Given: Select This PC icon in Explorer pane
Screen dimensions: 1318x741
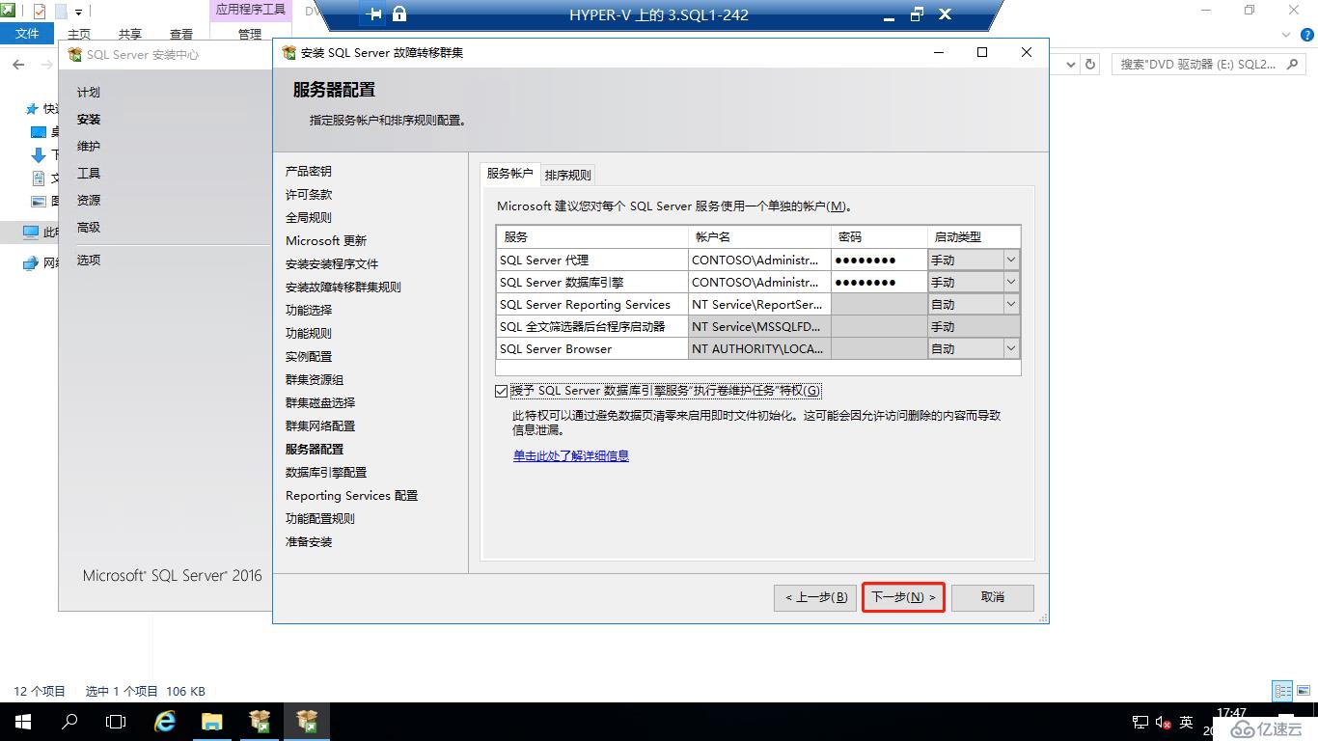Looking at the screenshot, I should click(31, 233).
